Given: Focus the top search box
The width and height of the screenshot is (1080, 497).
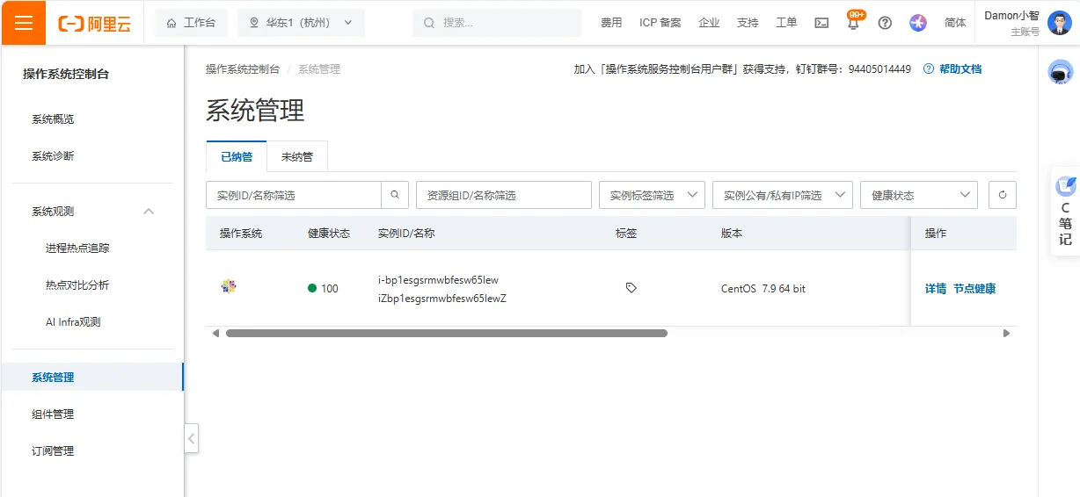Looking at the screenshot, I should (x=497, y=23).
